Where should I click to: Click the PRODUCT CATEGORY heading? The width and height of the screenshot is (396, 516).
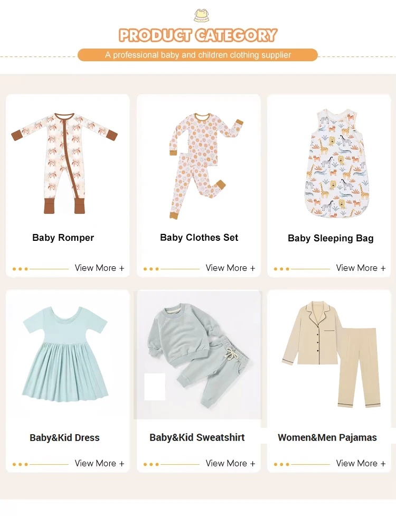[x=198, y=35]
